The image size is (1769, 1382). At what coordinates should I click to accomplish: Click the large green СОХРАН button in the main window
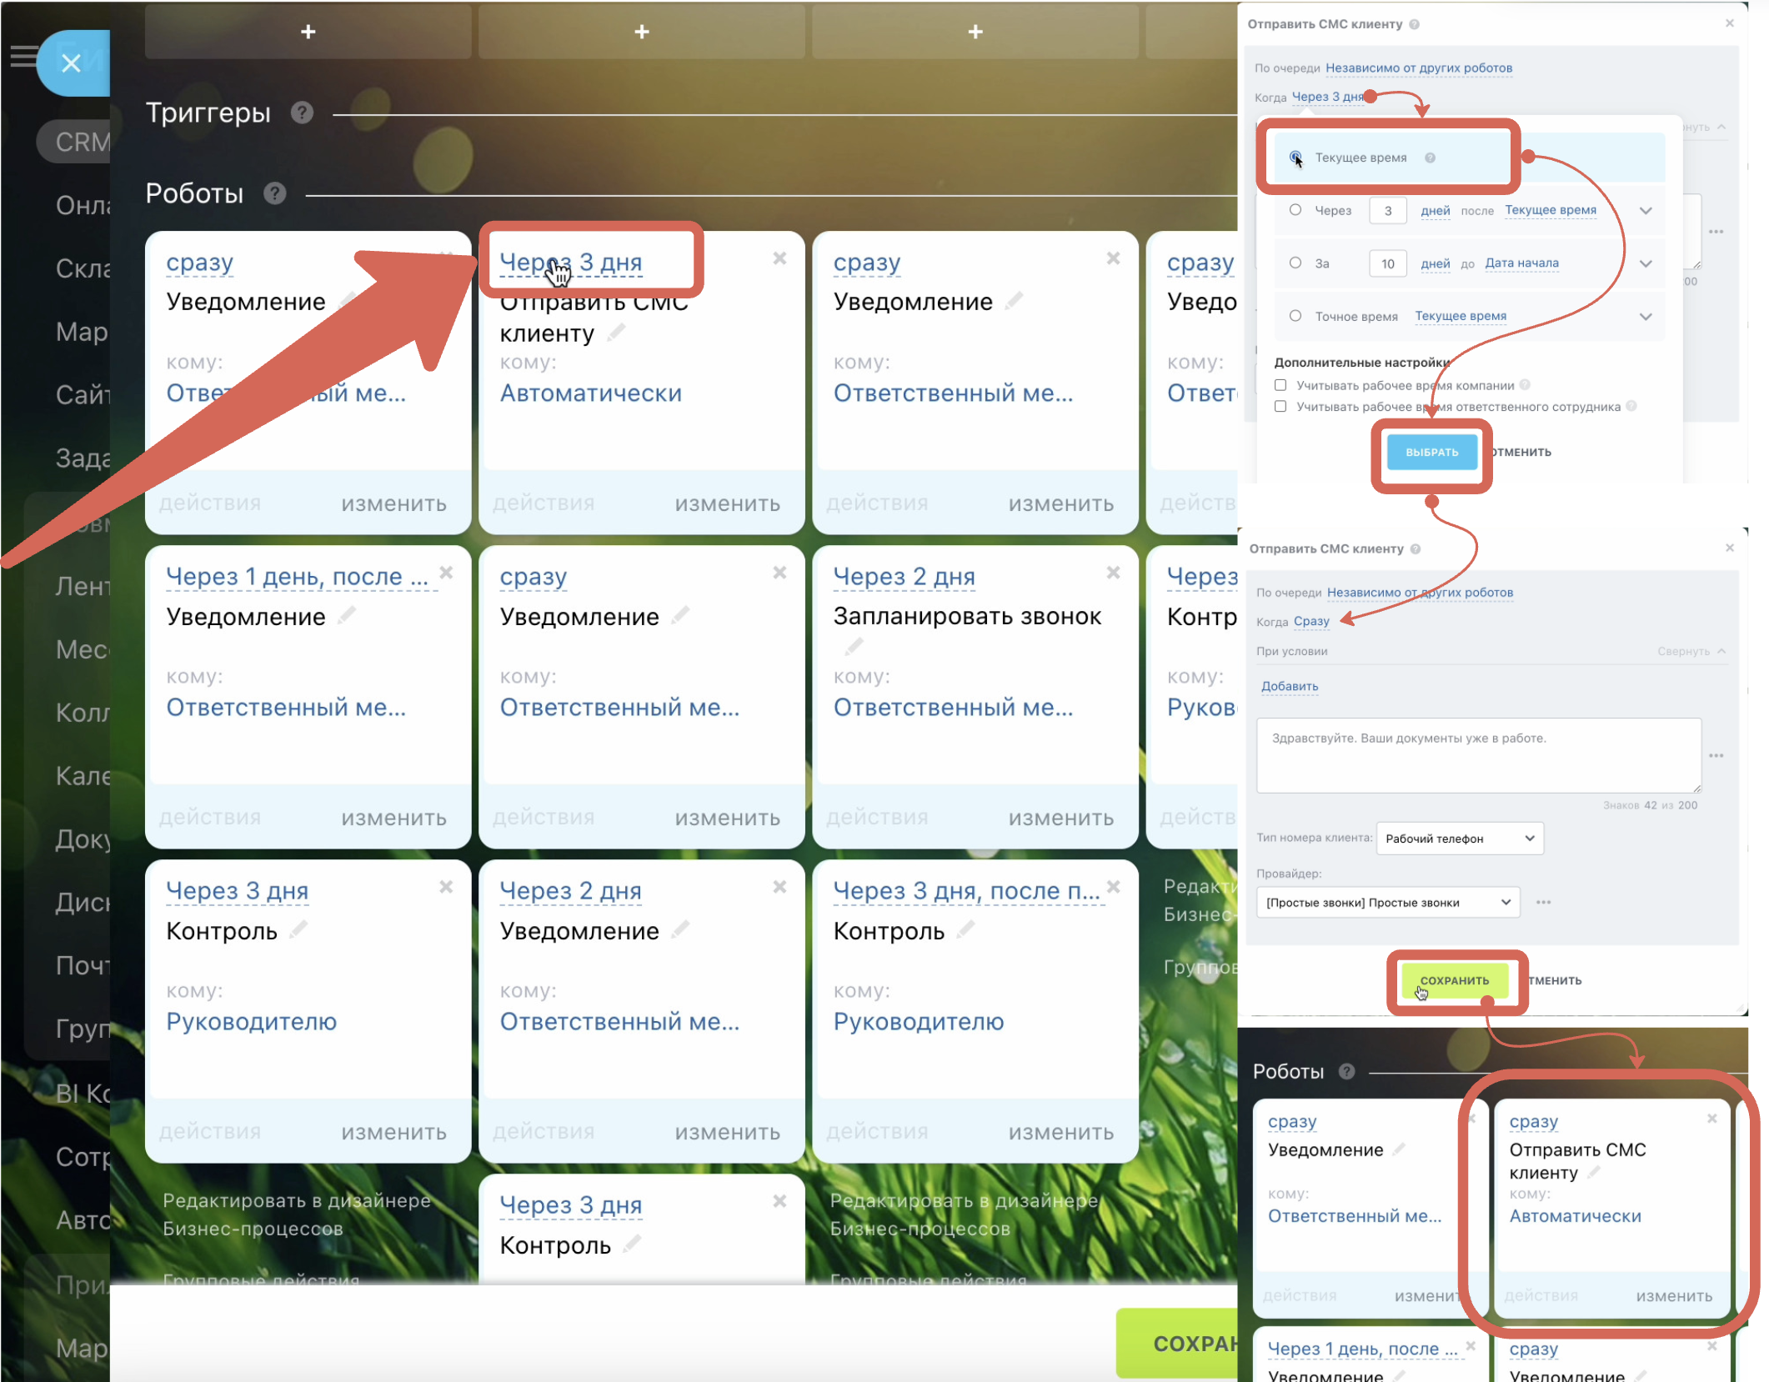tap(1177, 1343)
